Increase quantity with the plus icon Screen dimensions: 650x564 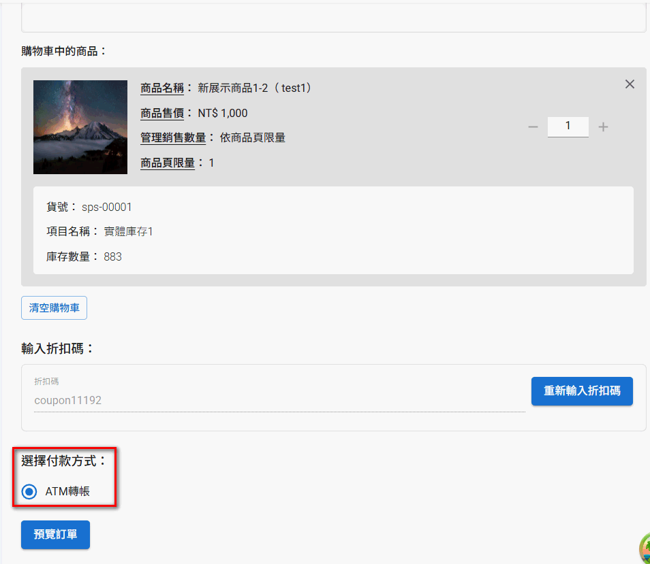point(603,127)
